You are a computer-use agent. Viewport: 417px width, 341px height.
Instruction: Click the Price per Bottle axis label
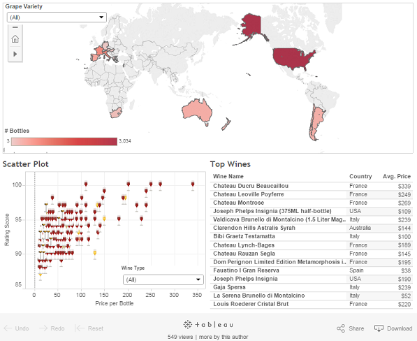click(x=115, y=303)
